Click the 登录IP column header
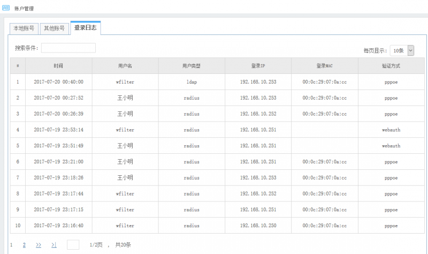Viewport: 428px width, 254px height. pyautogui.click(x=258, y=66)
